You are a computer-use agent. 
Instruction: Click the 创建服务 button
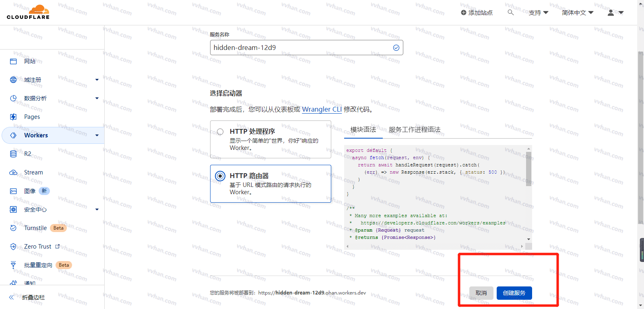[514, 293]
